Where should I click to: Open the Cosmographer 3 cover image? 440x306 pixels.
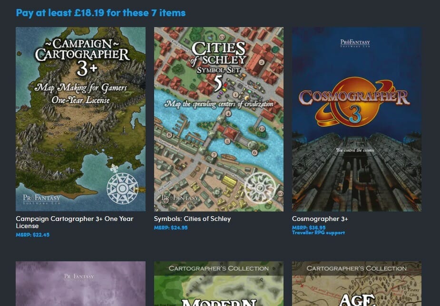tap(357, 119)
